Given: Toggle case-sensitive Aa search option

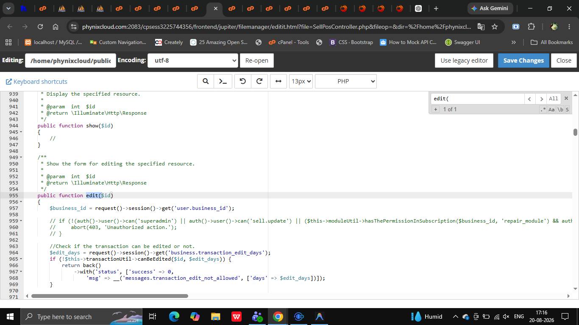Looking at the screenshot, I should tap(551, 109).
